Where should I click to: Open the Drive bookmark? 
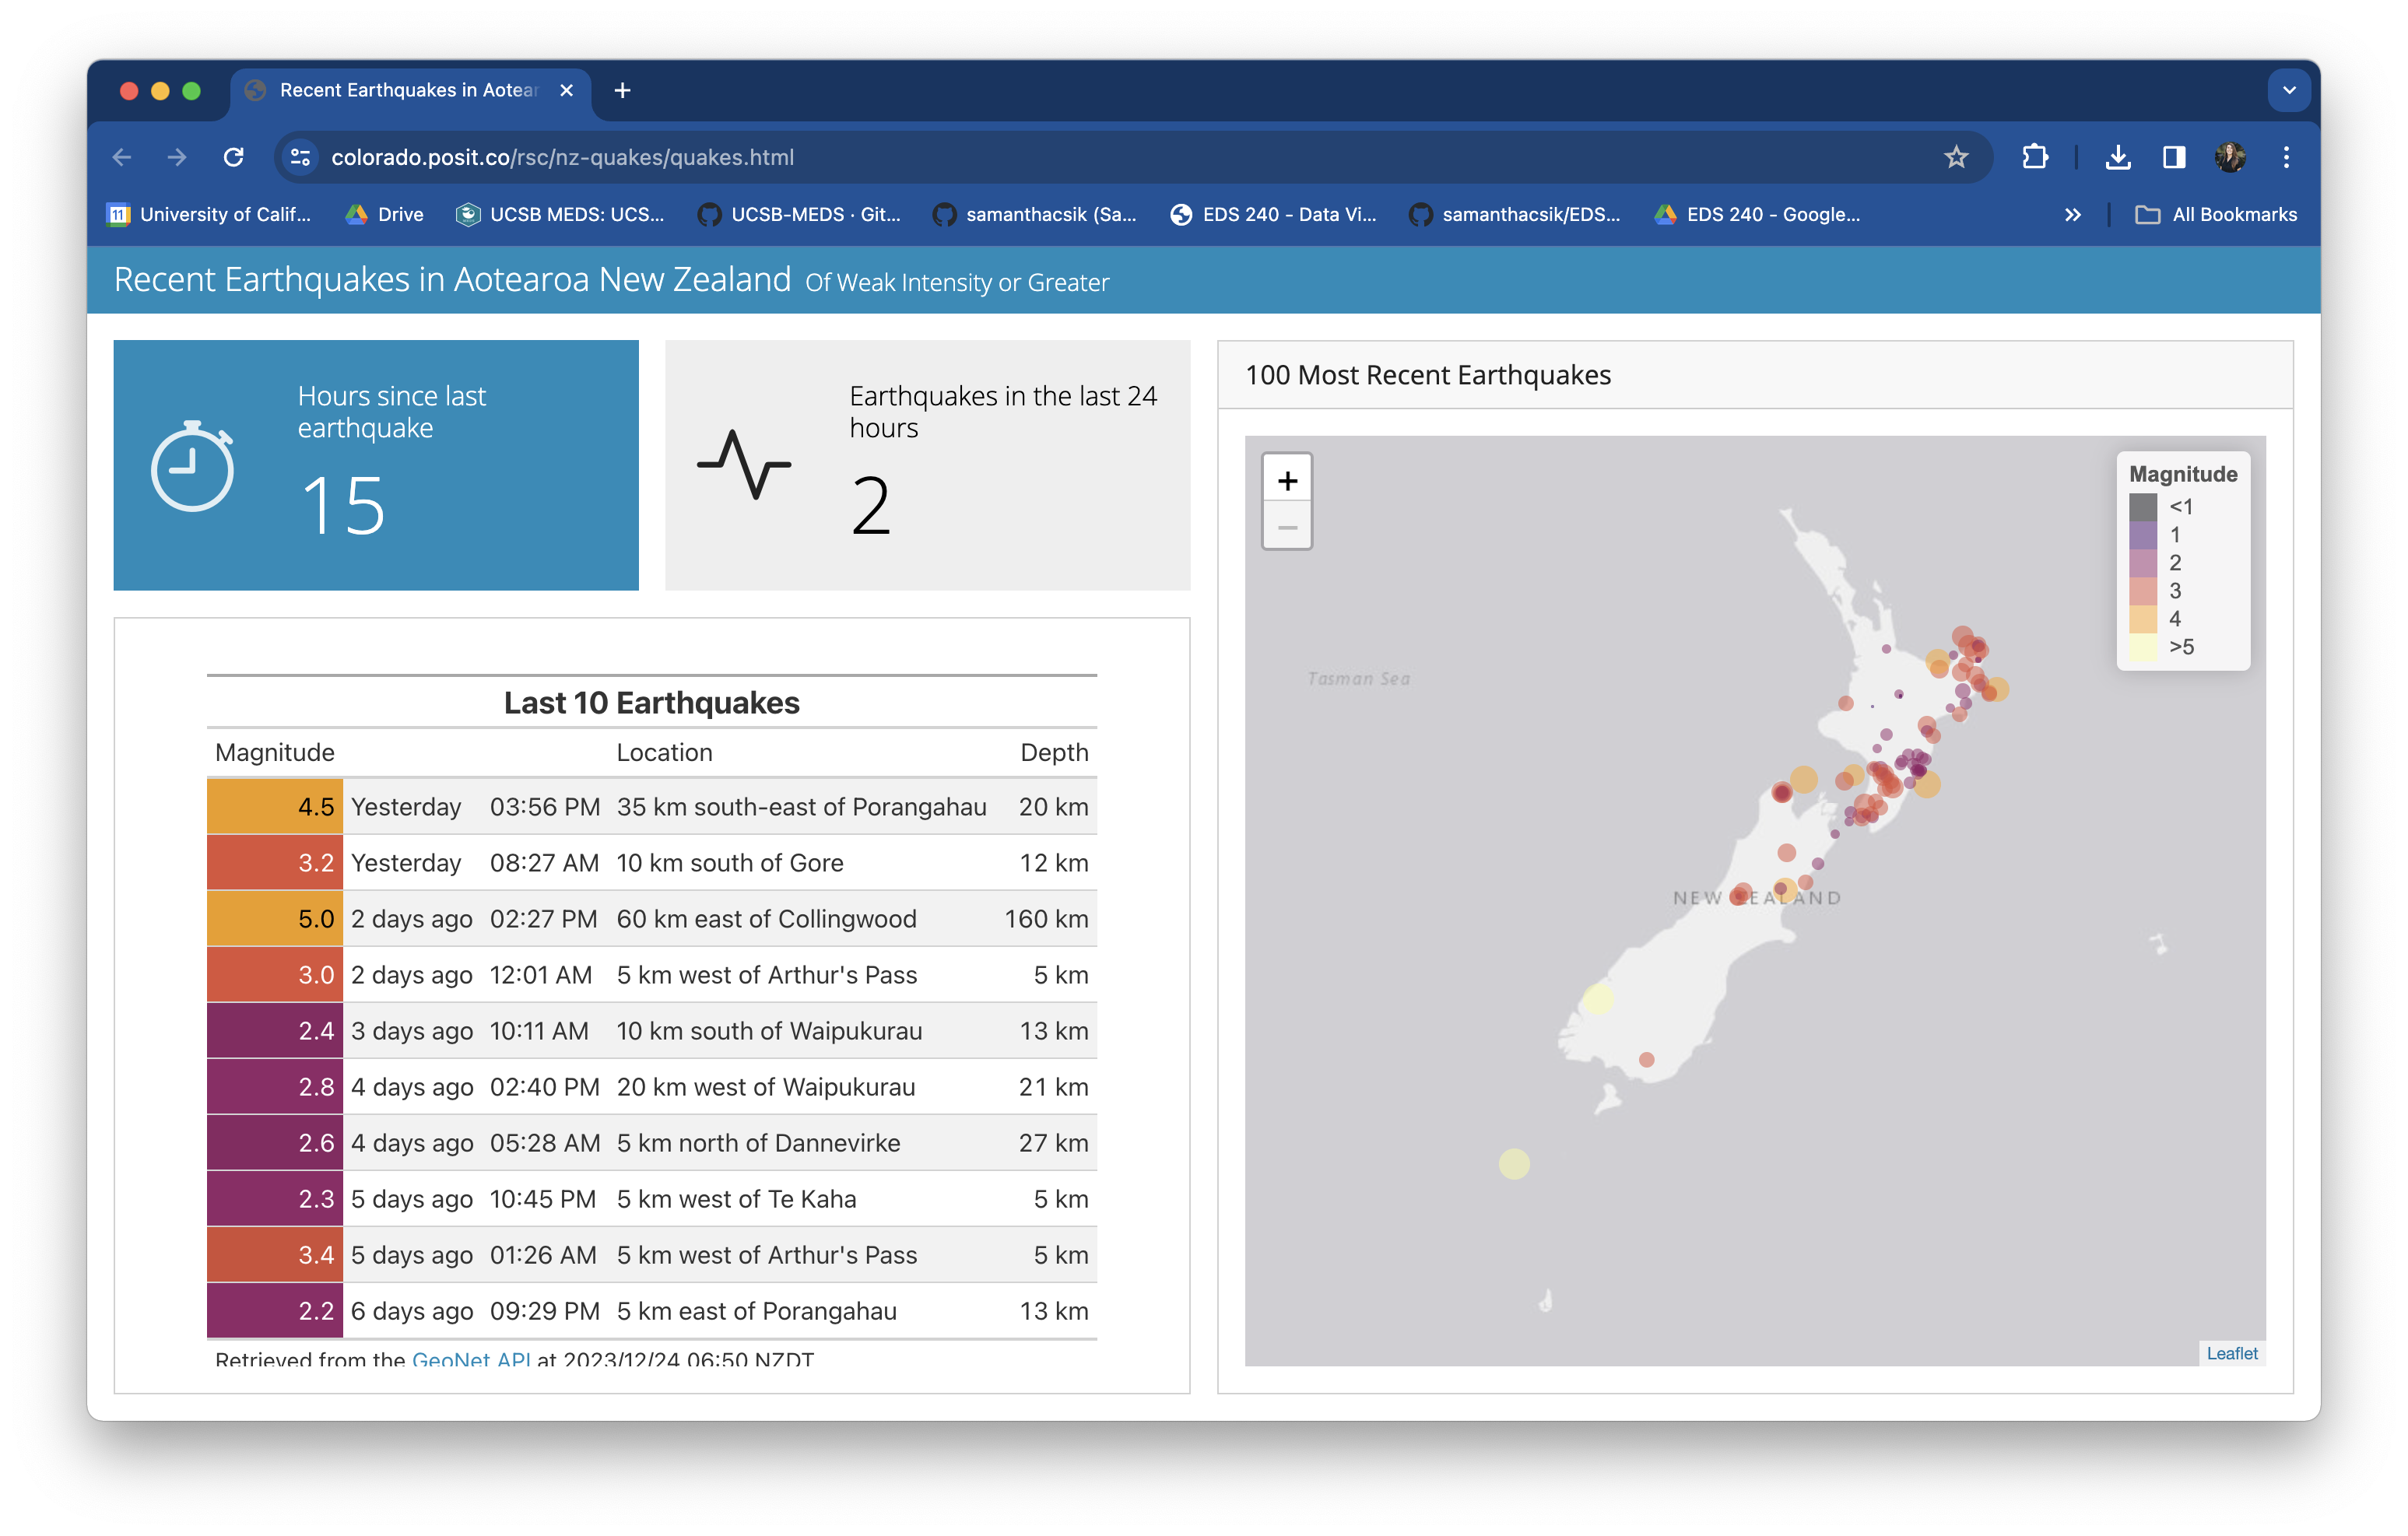point(385,215)
